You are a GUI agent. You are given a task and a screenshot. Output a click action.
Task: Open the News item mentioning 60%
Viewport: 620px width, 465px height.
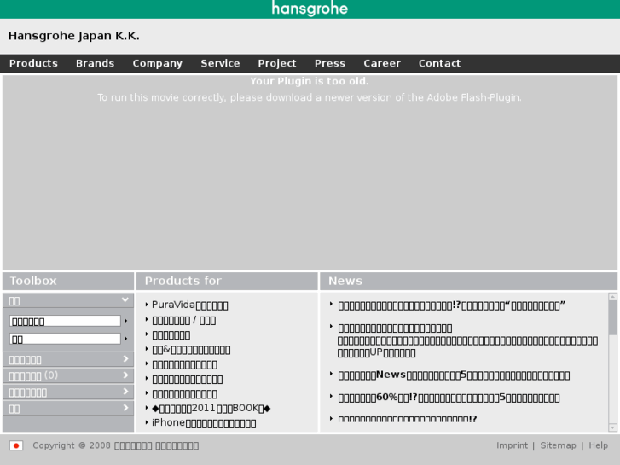click(x=449, y=398)
